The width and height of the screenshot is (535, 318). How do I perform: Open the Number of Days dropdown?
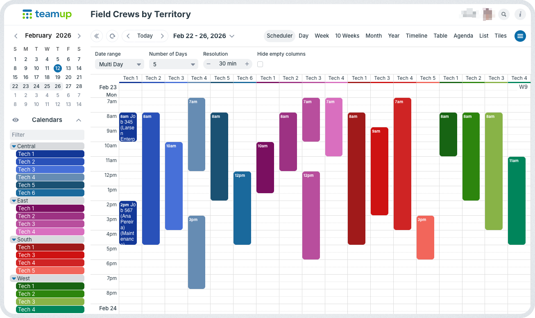coord(173,64)
